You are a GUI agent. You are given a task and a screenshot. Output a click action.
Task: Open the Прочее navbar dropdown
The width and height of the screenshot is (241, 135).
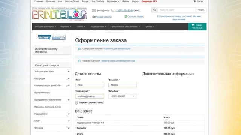149,27
